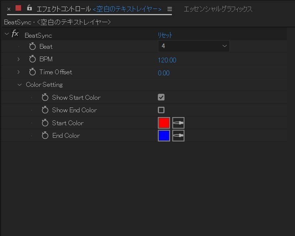Switch to the エッセンシャルグラフィックス tab
Viewport: 295px width, 236px height.
[x=218, y=9]
